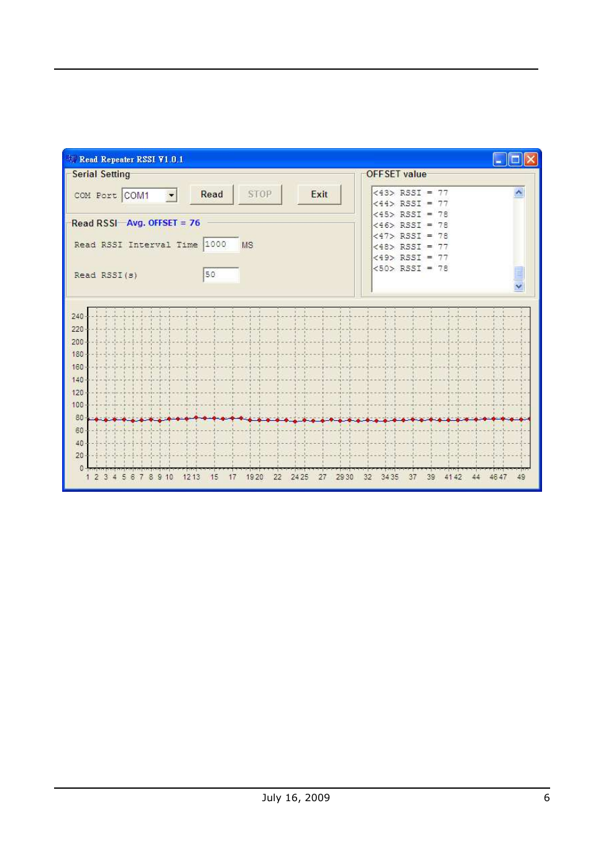The height and width of the screenshot is (841, 593).
Task: Click the 'Serial Setting' group label
Action: [x=101, y=174]
